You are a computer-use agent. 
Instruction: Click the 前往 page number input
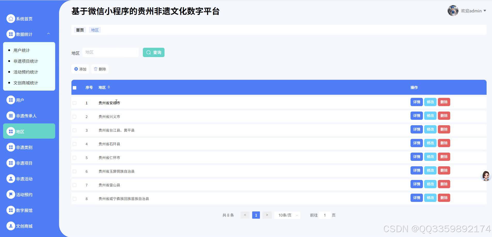coord(325,215)
